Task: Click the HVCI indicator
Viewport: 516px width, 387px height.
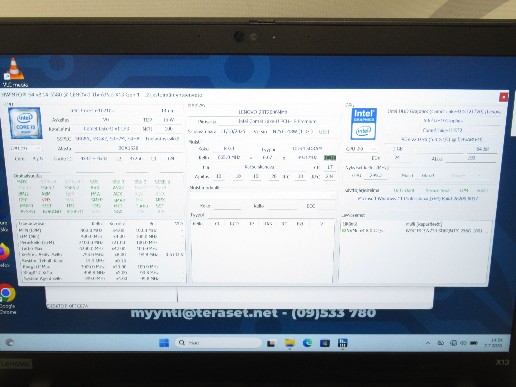Action: coord(482,190)
